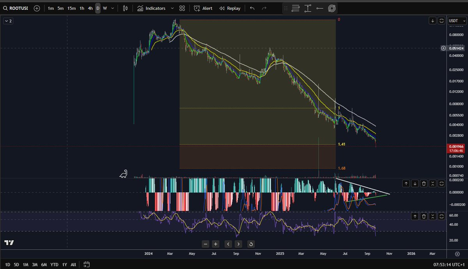
Task: Switch to the 1h timeframe
Action: pyautogui.click(x=82, y=8)
